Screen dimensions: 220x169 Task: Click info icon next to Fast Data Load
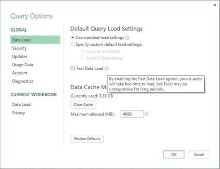pos(107,69)
